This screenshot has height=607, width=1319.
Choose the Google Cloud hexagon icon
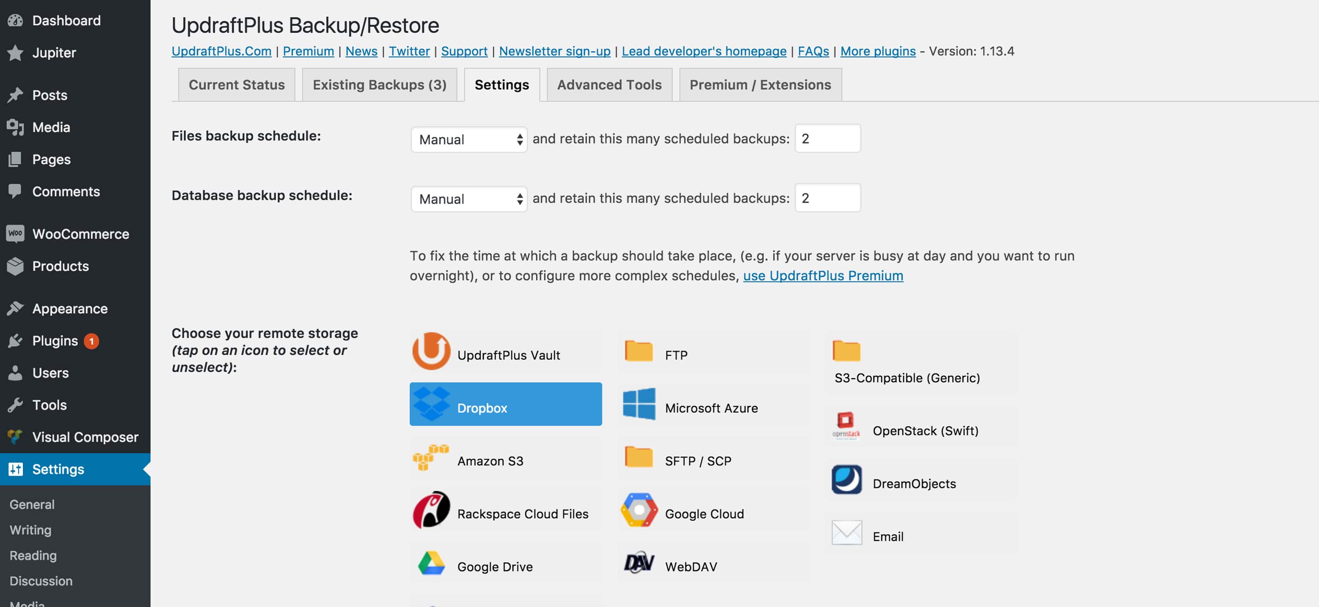pos(638,510)
